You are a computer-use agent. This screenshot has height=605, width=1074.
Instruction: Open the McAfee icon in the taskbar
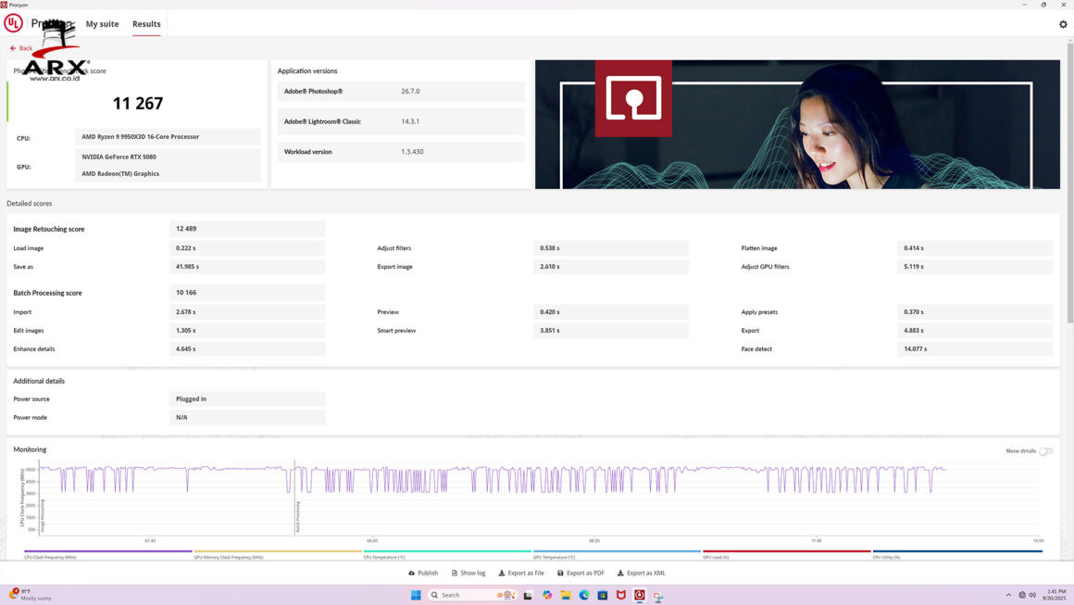pyautogui.click(x=620, y=595)
